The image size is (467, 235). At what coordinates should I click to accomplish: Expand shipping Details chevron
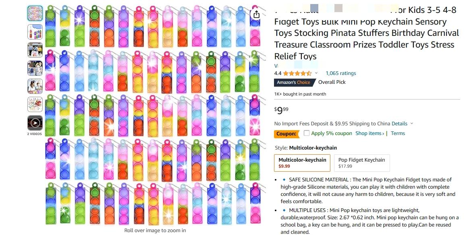click(x=412, y=123)
